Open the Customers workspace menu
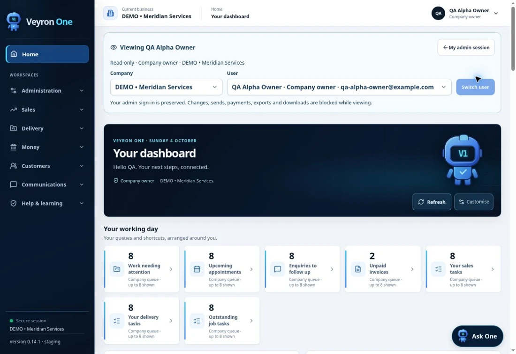516x354 pixels. (x=47, y=166)
